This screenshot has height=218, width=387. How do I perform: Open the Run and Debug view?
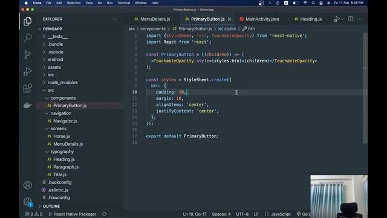pos(28,71)
